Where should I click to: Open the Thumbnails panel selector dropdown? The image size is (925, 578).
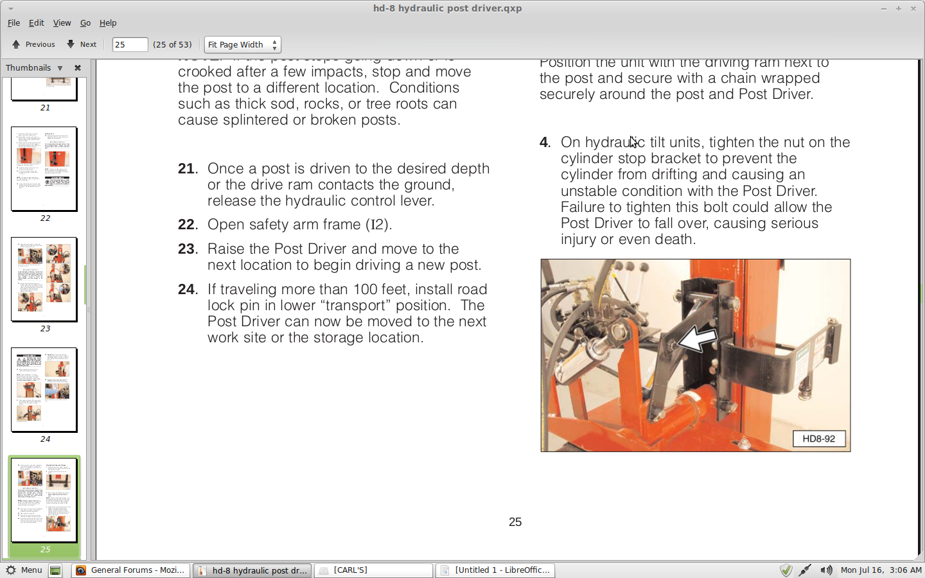point(60,68)
